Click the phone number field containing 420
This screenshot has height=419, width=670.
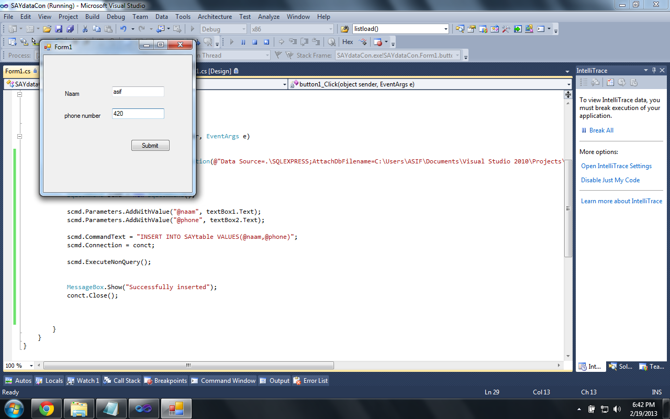138,114
